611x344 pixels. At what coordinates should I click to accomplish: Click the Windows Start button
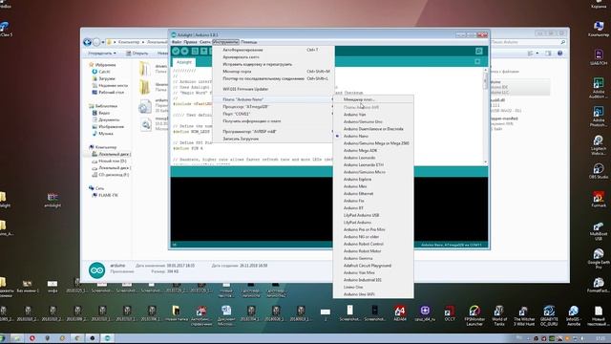2,338
